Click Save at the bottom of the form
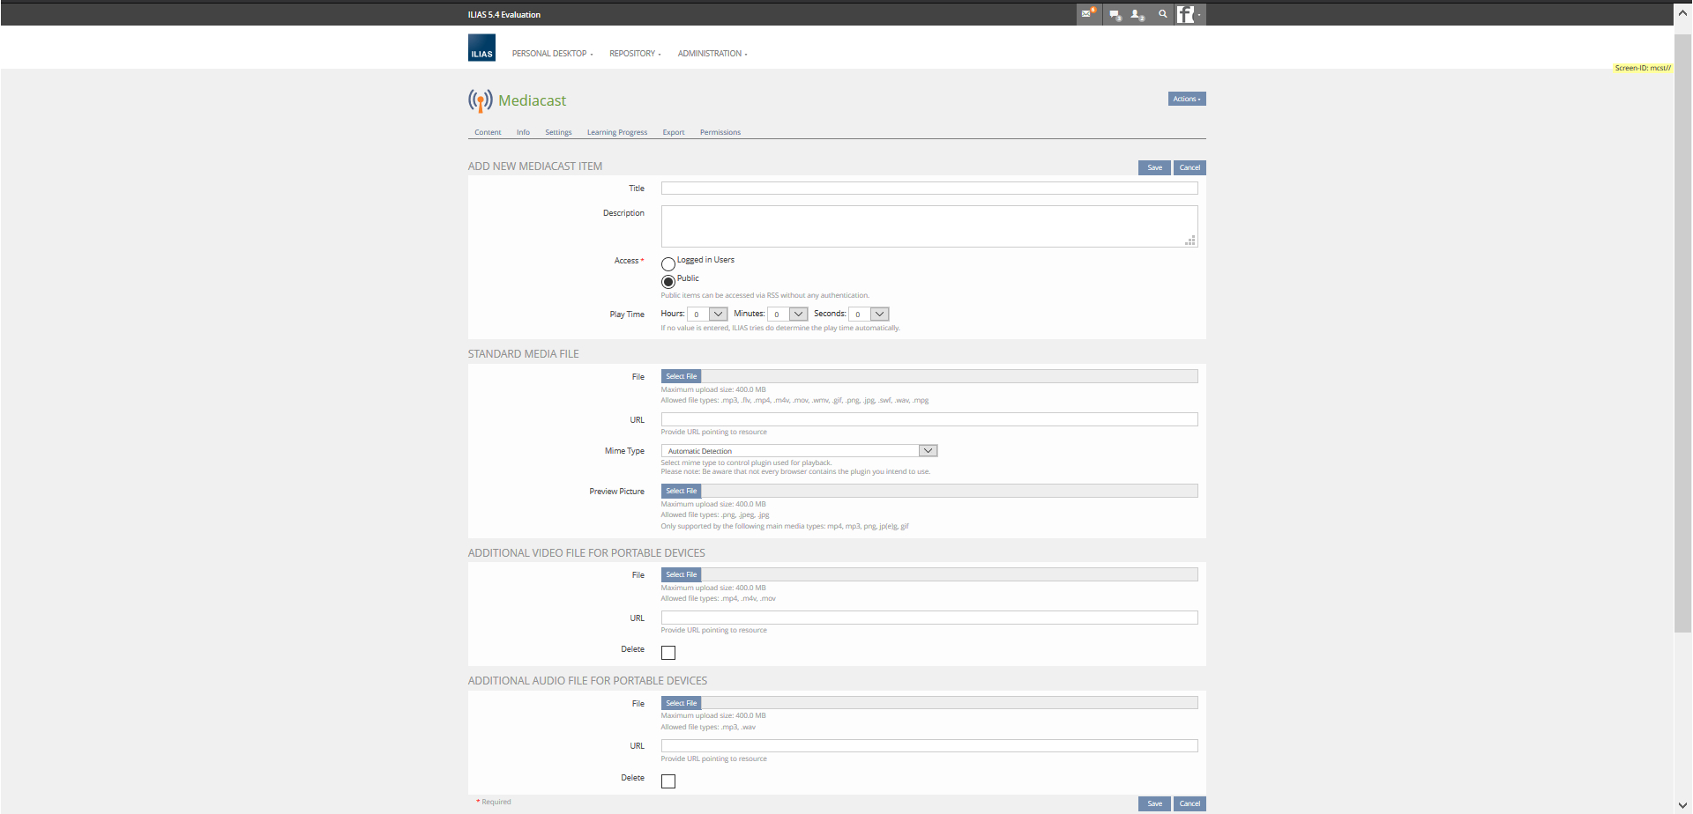The image size is (1693, 814). tap(1154, 803)
